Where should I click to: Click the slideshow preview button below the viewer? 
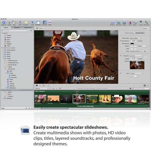(x=37, y=85)
